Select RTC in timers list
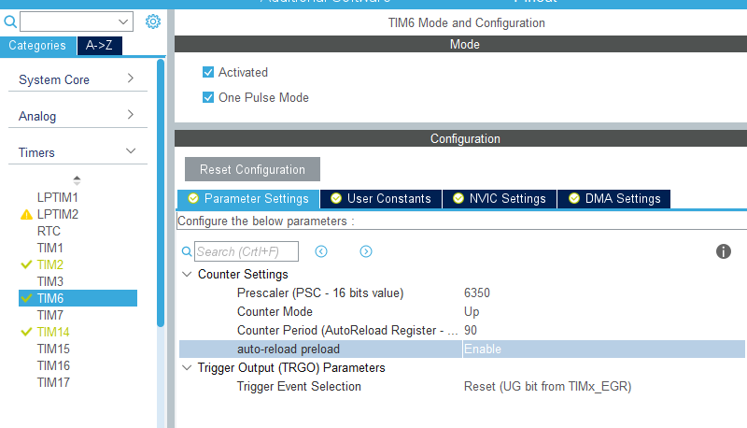747x428 pixels. pos(49,231)
